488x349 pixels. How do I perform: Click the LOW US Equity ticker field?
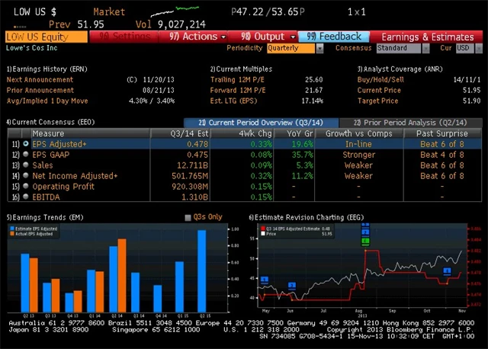coord(46,36)
